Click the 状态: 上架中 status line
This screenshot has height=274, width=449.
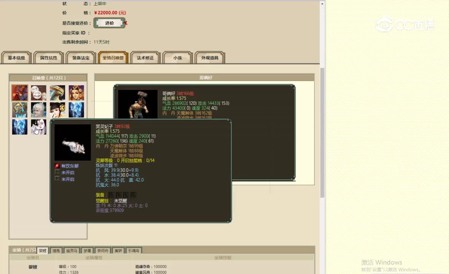[x=84, y=4]
